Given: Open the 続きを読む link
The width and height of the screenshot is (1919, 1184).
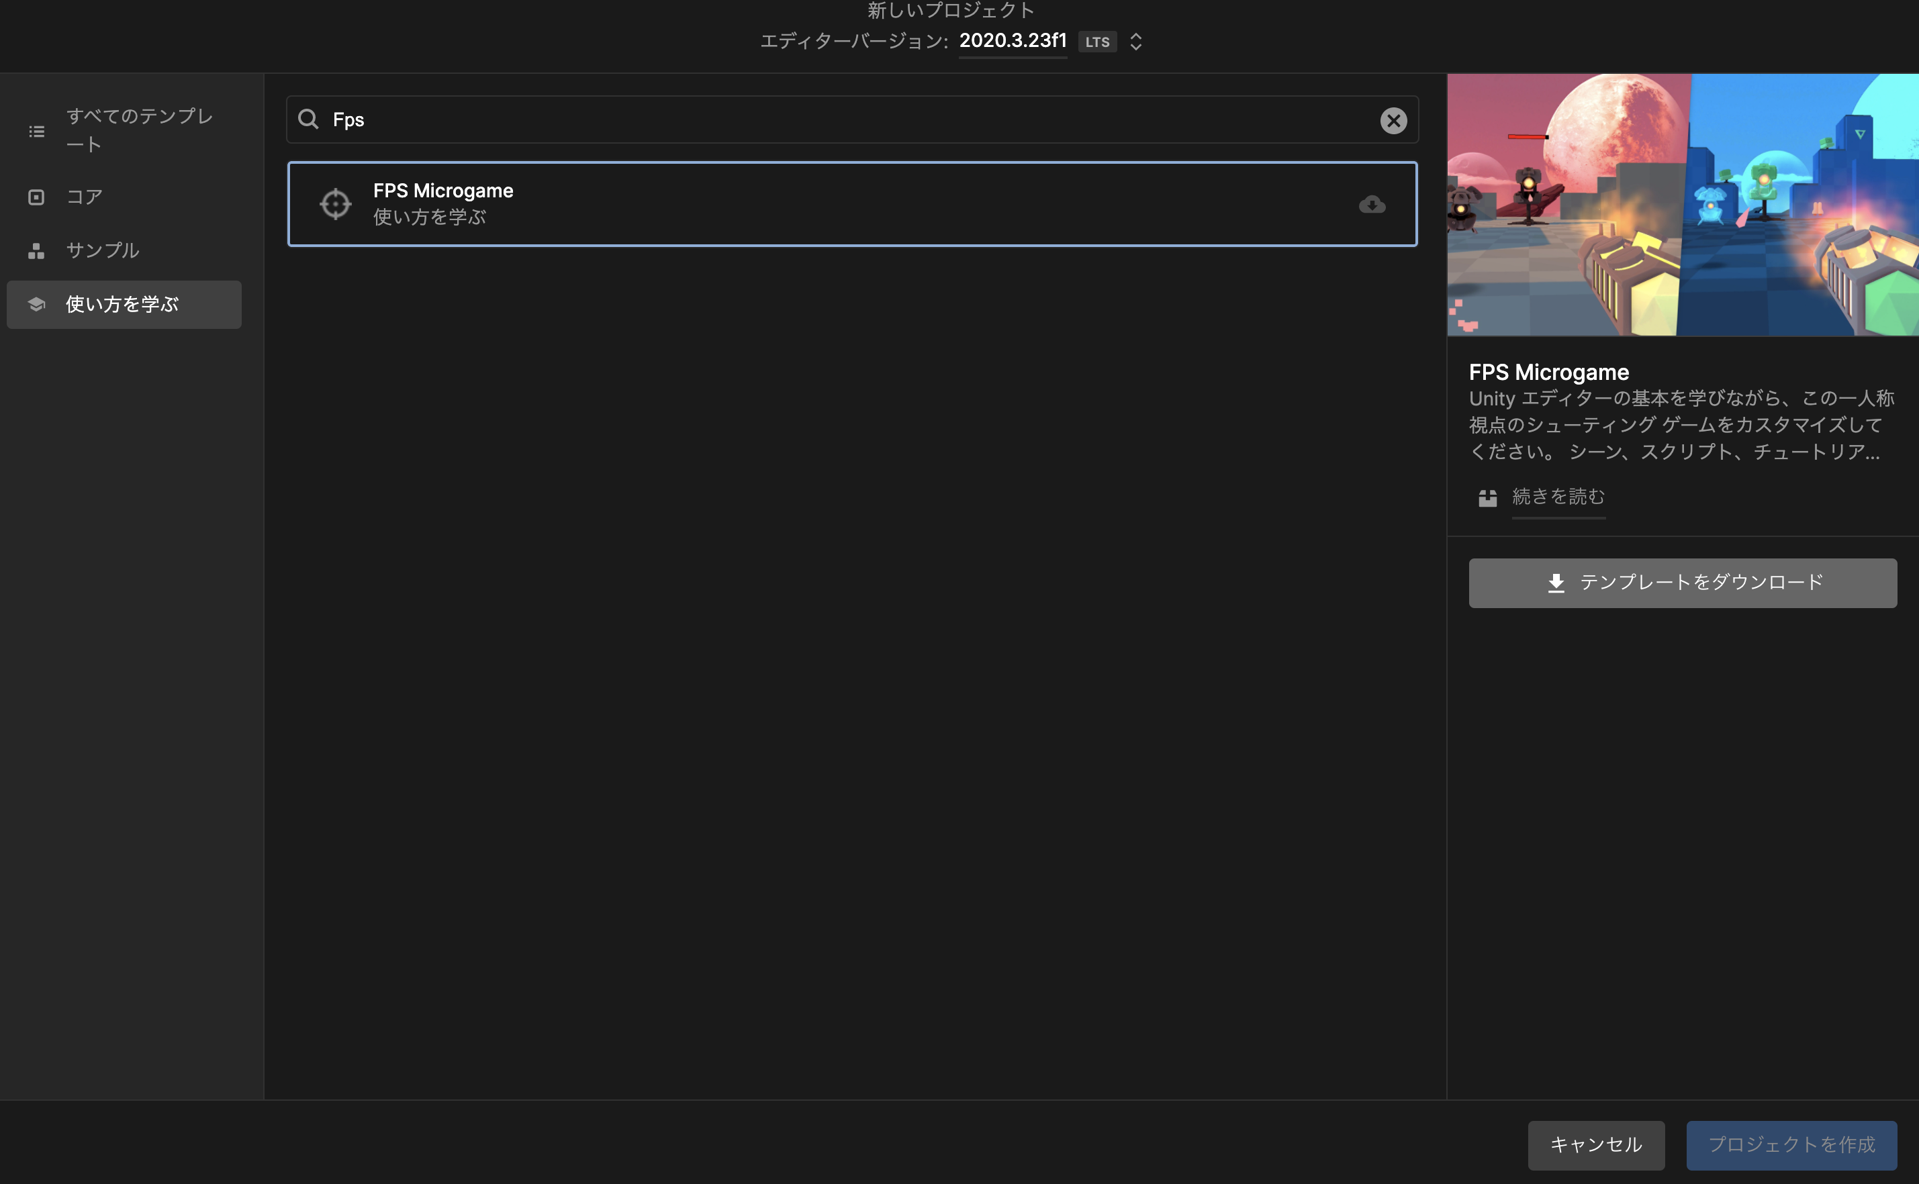Looking at the screenshot, I should tap(1557, 497).
